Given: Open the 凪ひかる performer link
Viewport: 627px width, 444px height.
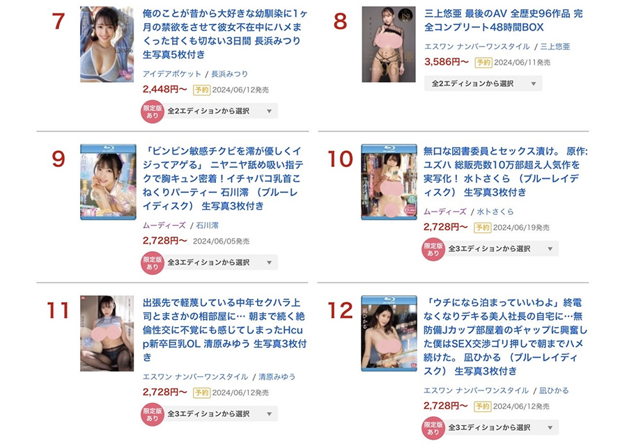Looking at the screenshot, I should tap(554, 390).
